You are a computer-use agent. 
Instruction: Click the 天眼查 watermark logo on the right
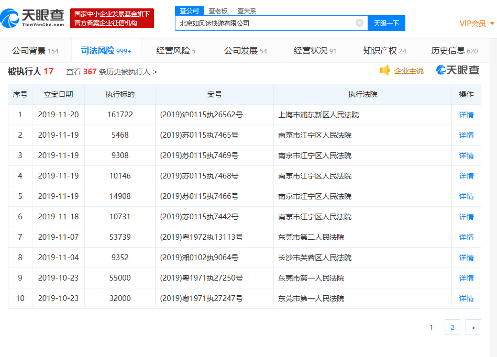[x=458, y=71]
